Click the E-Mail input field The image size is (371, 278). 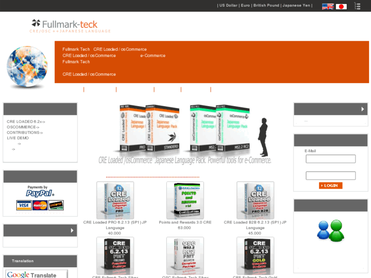pyautogui.click(x=331, y=159)
